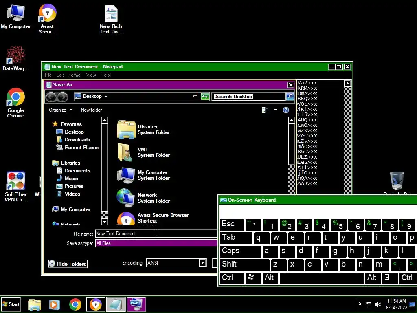Click the New folder button

pyautogui.click(x=91, y=110)
